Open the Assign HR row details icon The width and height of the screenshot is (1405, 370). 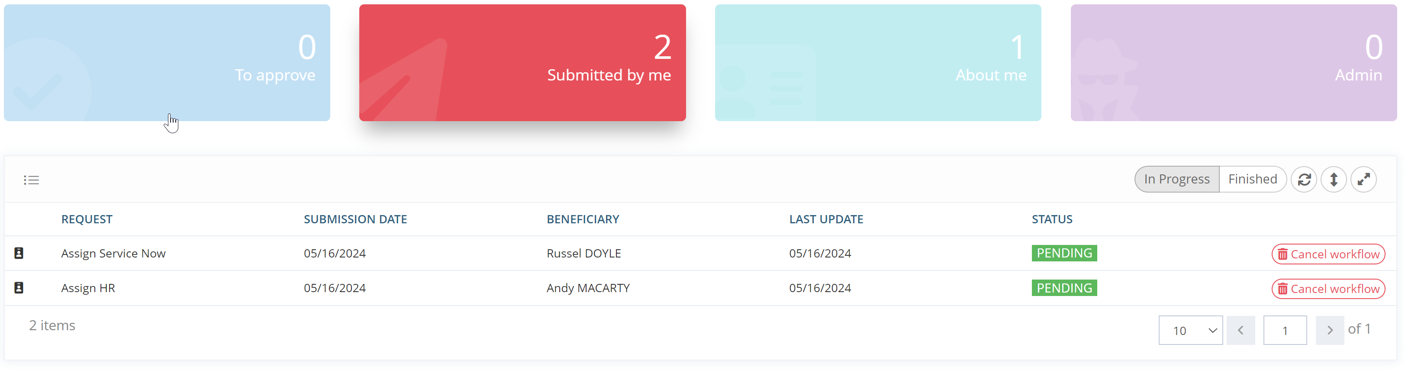tap(19, 288)
